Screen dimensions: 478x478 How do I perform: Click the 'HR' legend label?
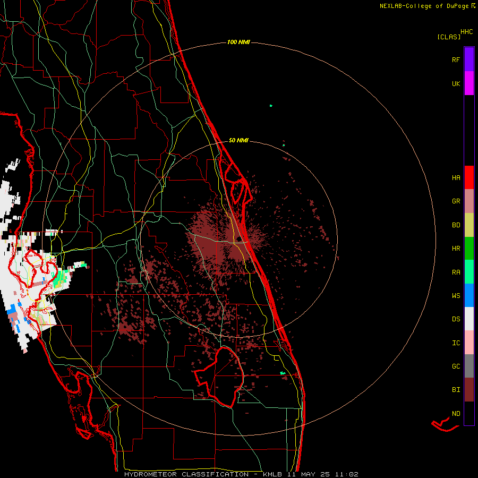456,249
